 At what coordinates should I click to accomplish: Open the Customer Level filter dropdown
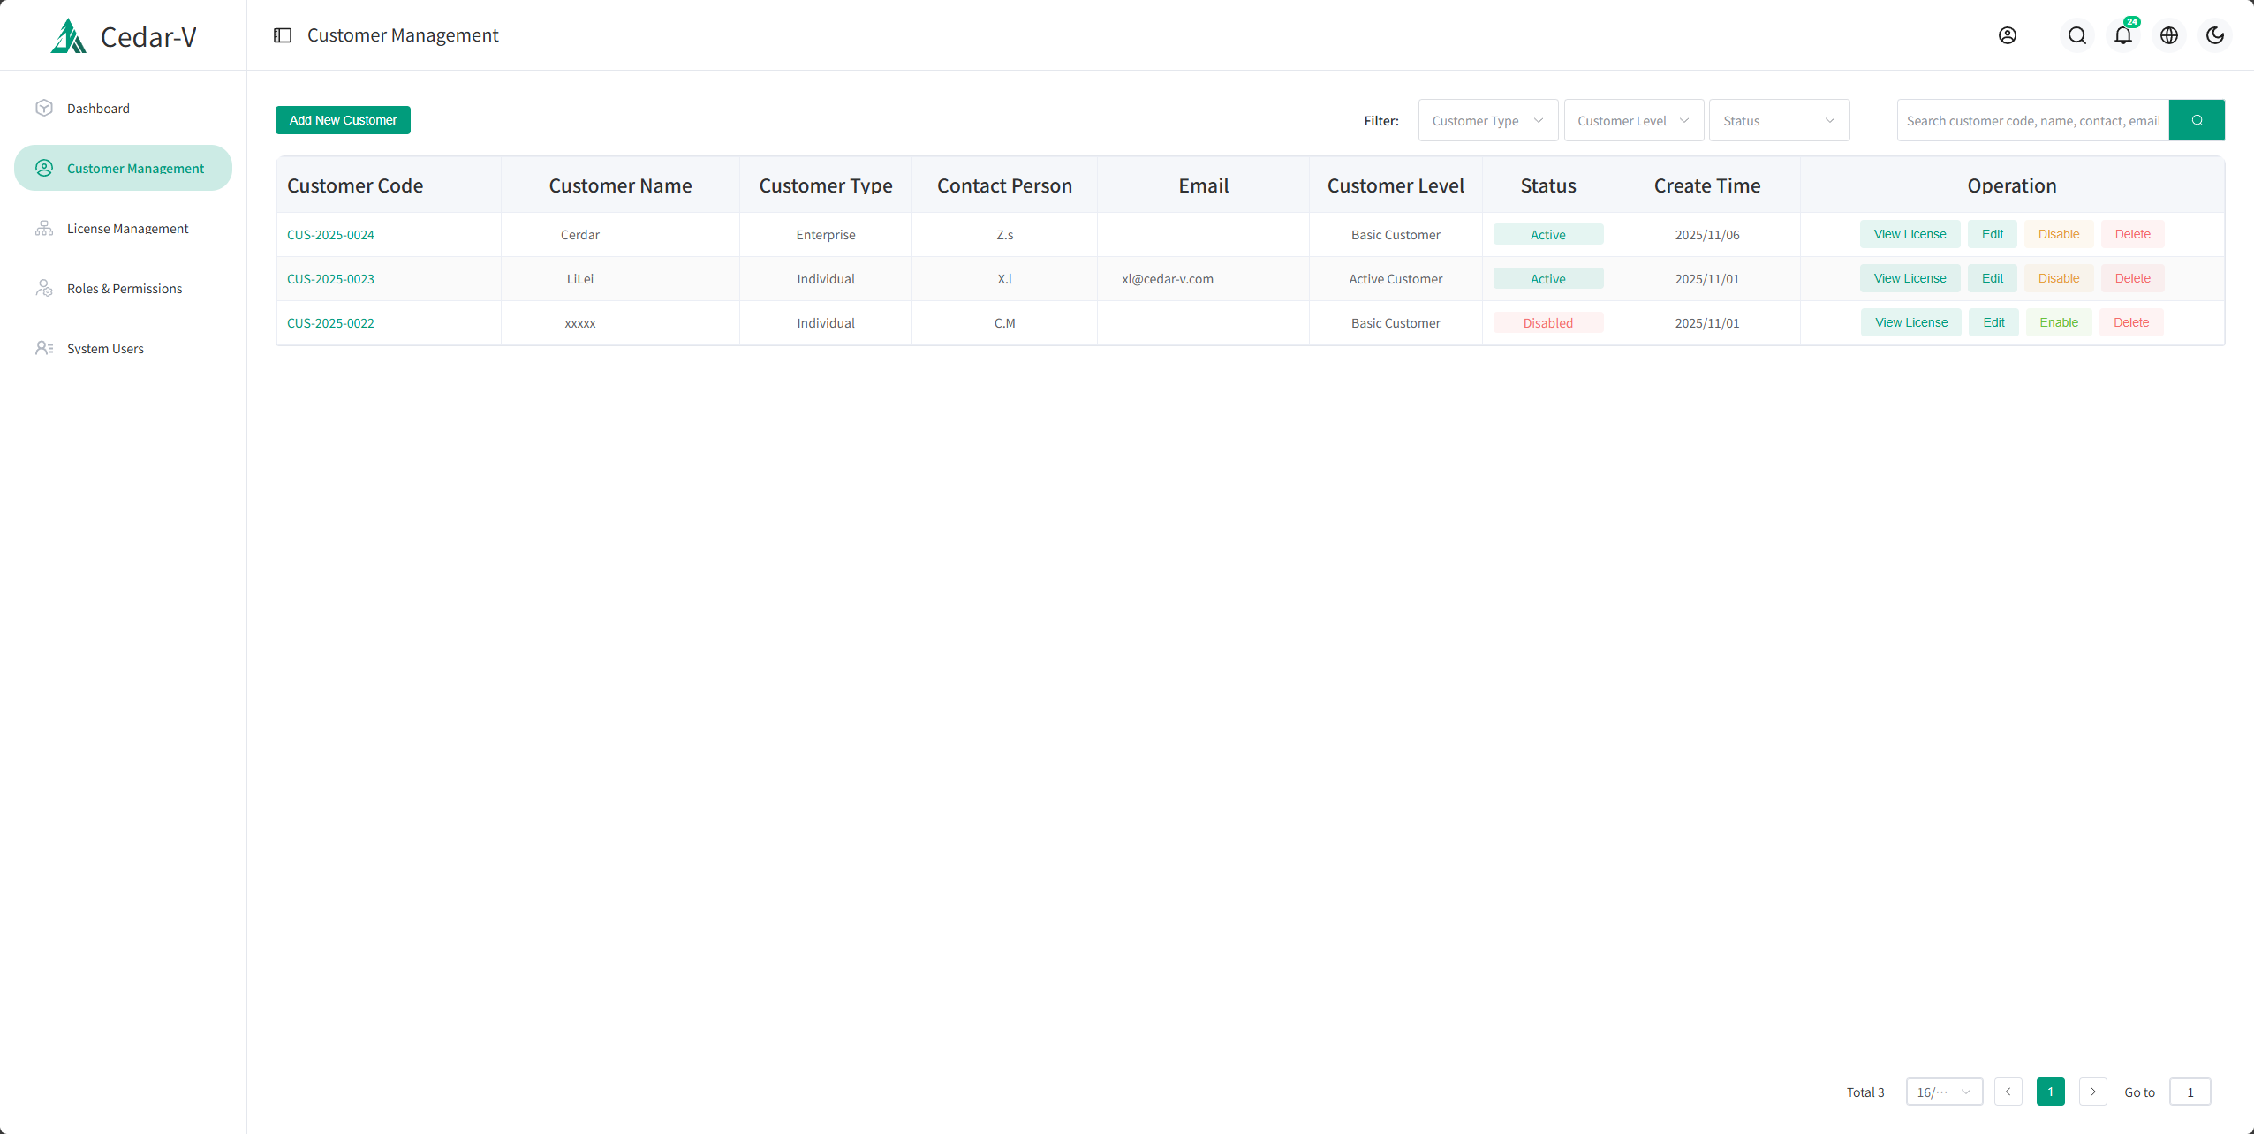coord(1632,120)
